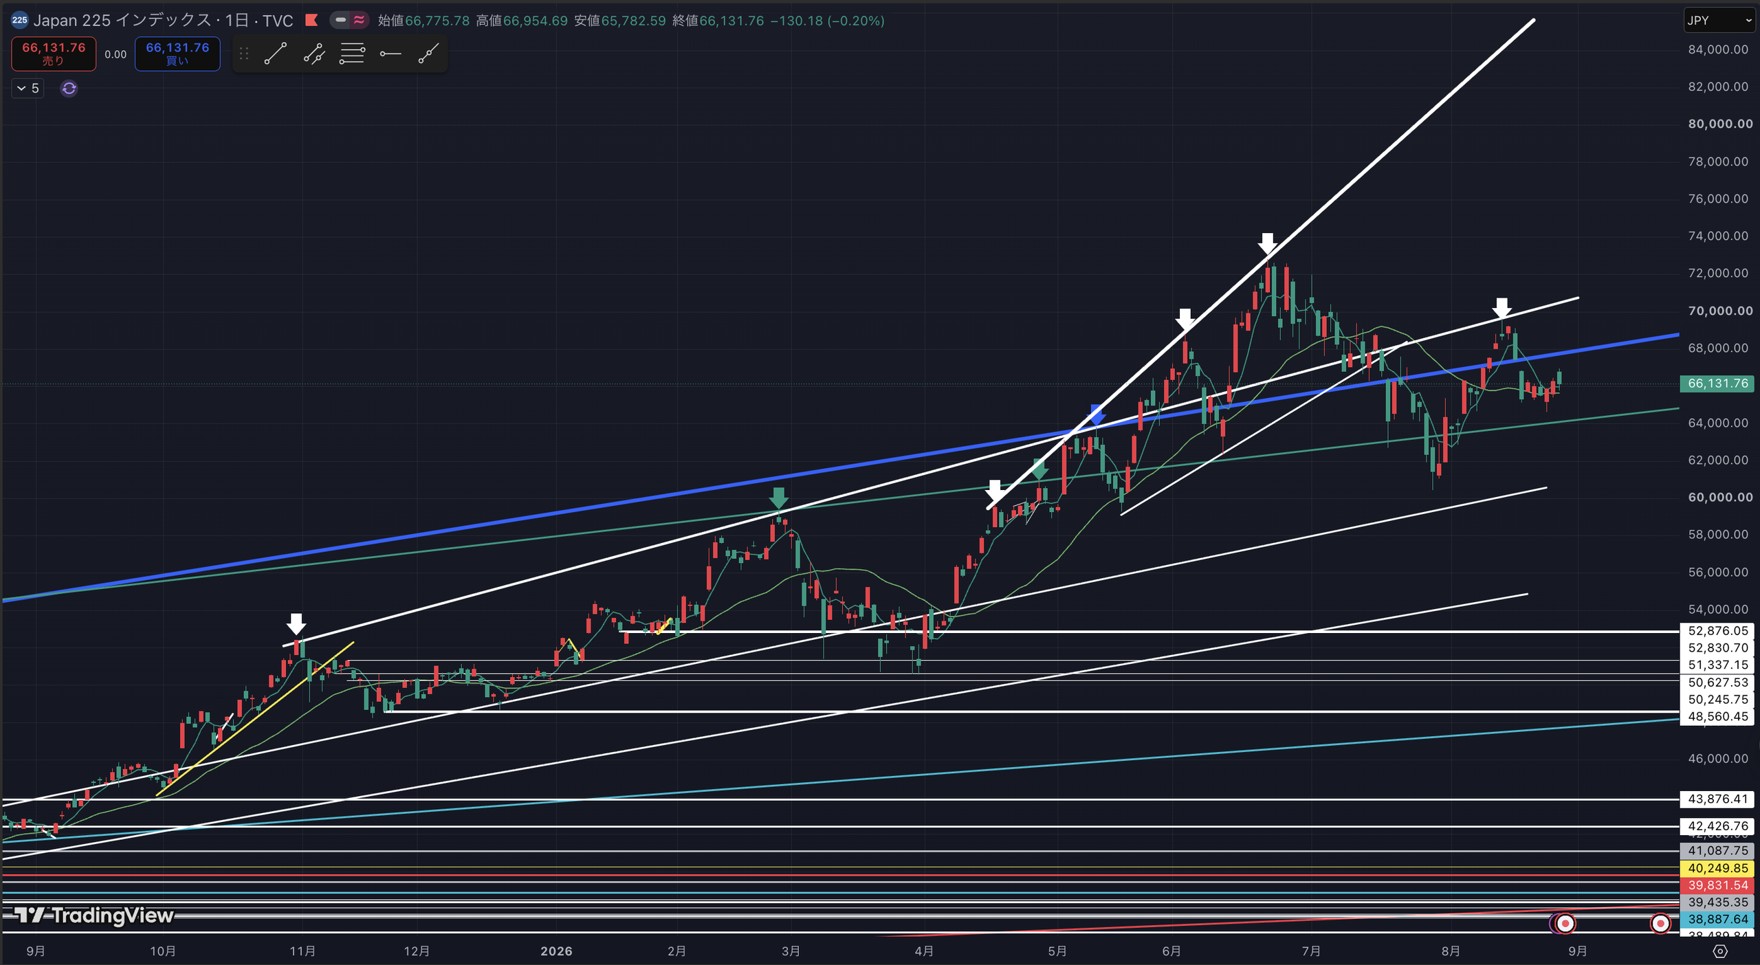
Task: Click the 6月 label on time axis
Action: (1171, 951)
